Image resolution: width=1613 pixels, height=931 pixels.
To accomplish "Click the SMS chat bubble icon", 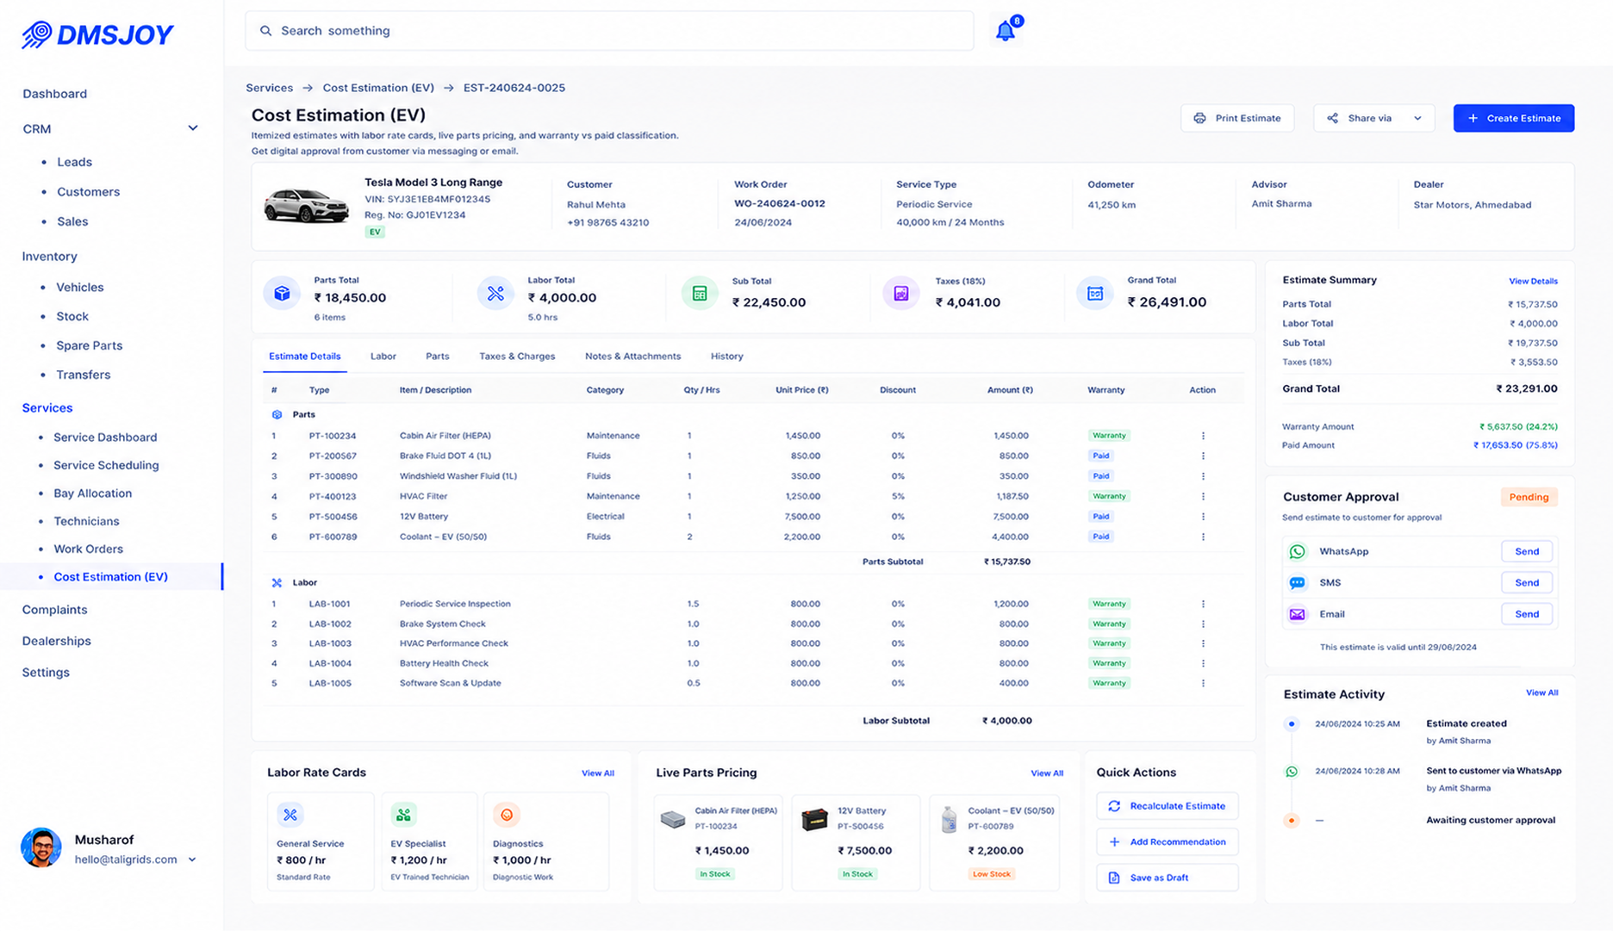I will [1297, 583].
